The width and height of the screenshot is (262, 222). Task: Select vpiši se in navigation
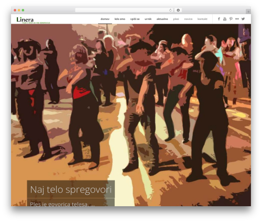pyautogui.click(x=135, y=19)
